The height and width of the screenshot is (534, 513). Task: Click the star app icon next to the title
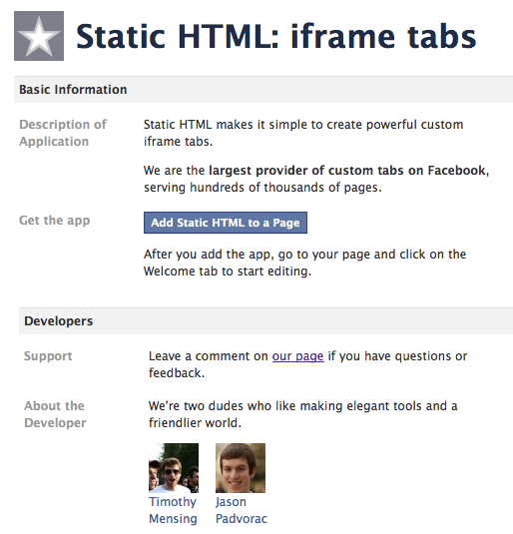tap(39, 36)
